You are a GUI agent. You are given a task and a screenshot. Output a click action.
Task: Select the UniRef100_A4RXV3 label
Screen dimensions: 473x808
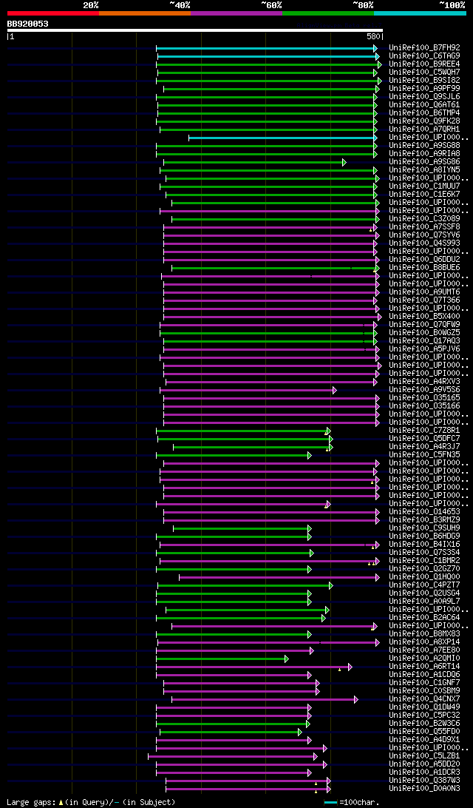425,381
